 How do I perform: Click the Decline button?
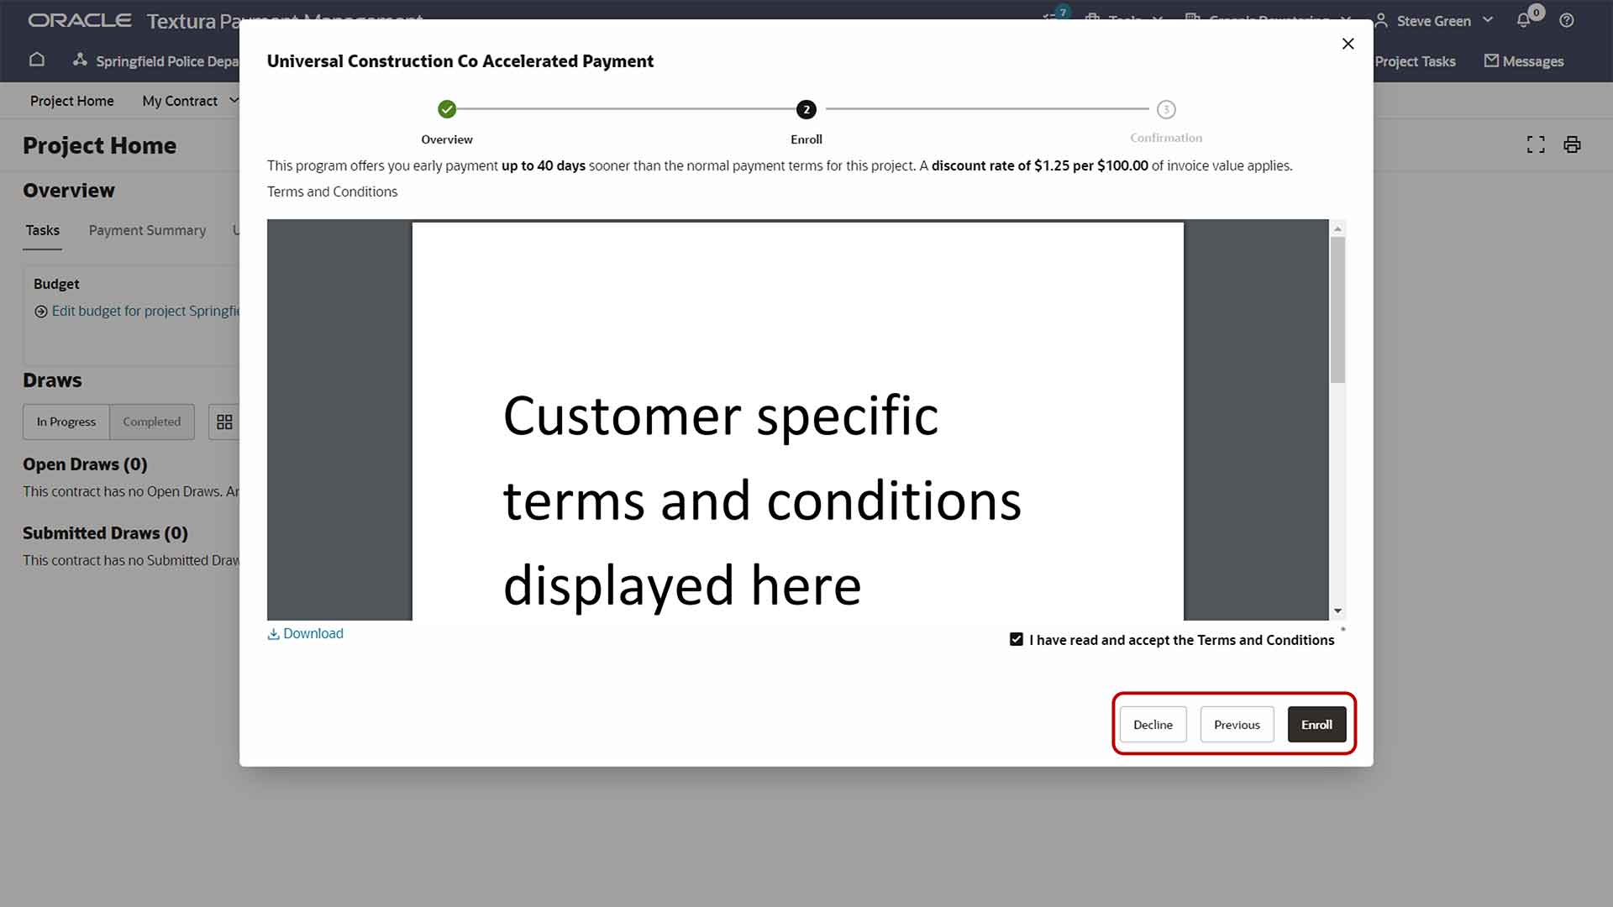[1153, 725]
